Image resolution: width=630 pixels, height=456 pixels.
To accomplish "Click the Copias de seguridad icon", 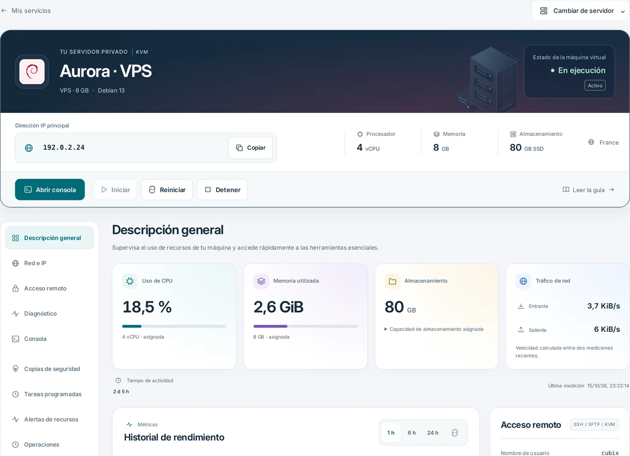I will (x=16, y=369).
